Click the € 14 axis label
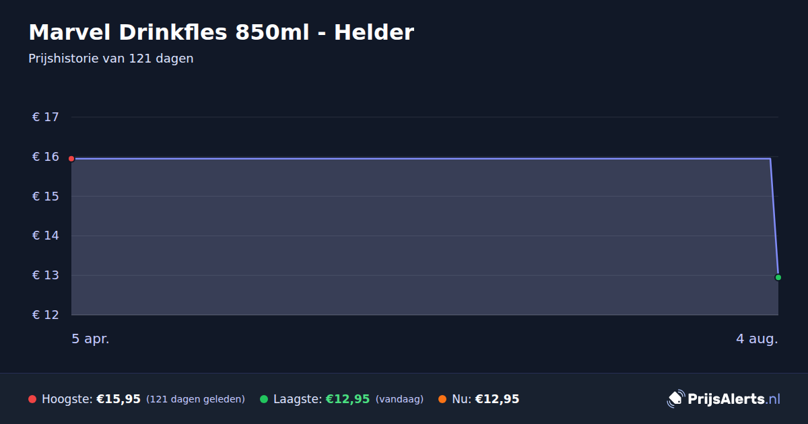This screenshot has height=424, width=808. click(x=46, y=236)
